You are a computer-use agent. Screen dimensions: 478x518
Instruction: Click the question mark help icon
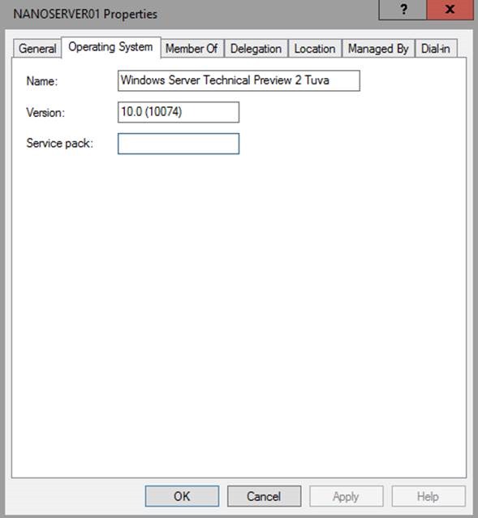tap(403, 9)
